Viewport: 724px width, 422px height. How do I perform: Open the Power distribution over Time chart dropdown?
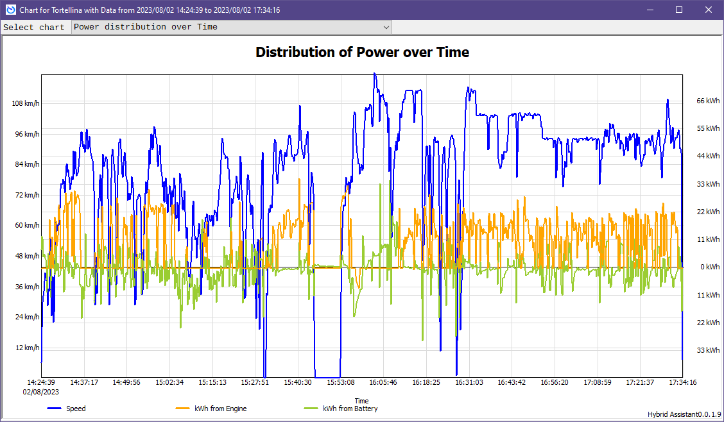232,27
